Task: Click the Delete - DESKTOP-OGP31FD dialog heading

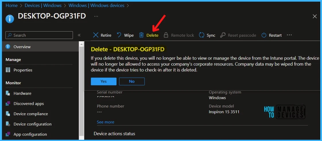Action: click(127, 49)
